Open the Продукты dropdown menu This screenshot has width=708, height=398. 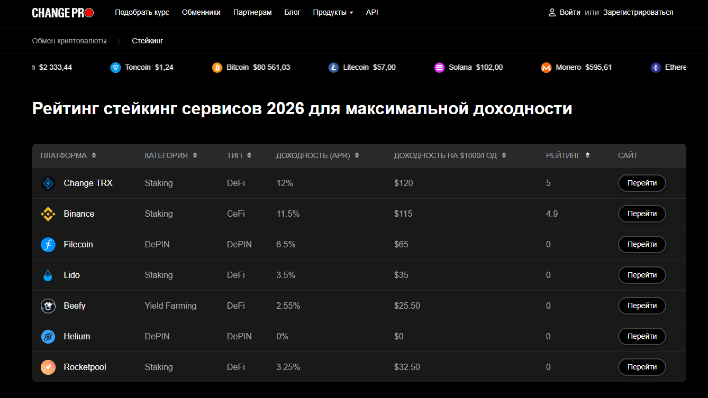pos(333,12)
